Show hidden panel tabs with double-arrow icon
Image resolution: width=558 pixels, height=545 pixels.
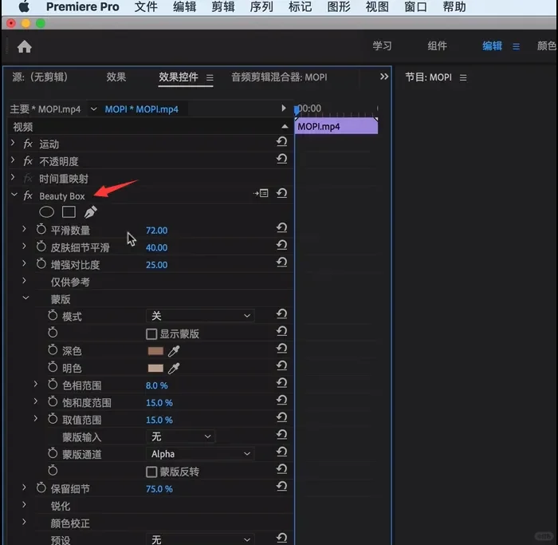(384, 77)
